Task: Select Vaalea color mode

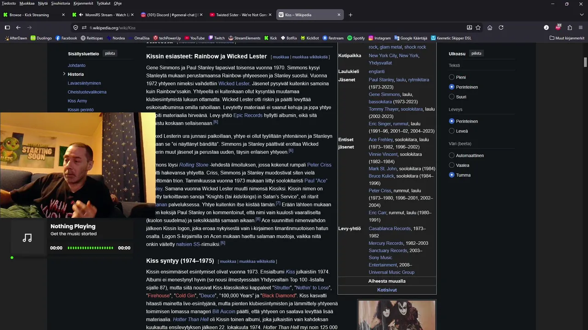Action: tap(452, 165)
